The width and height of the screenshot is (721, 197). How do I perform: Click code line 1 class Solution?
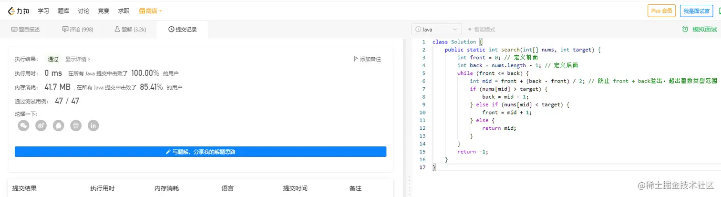[458, 42]
